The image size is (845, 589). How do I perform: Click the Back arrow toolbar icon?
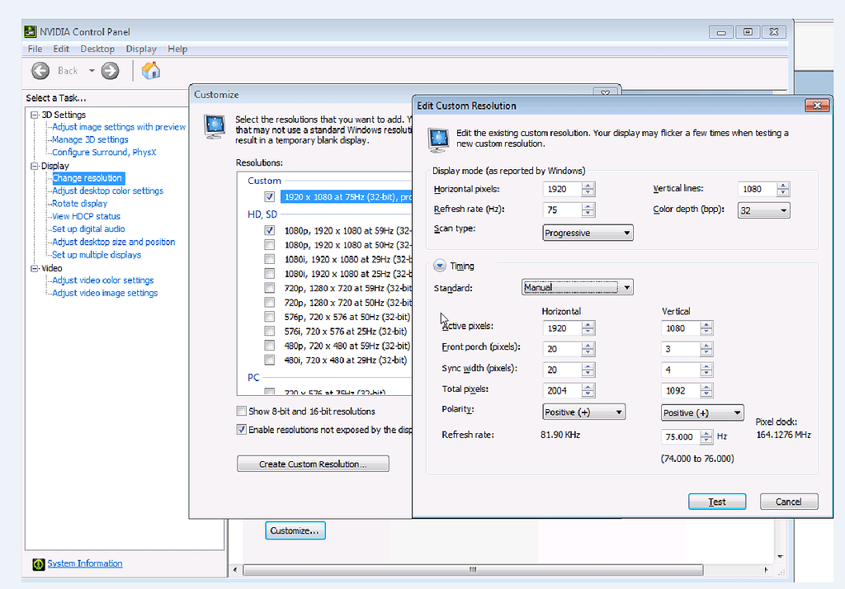[40, 71]
